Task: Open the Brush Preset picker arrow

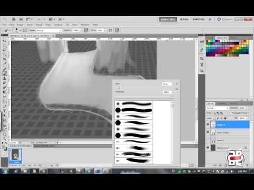Action: click(20, 31)
